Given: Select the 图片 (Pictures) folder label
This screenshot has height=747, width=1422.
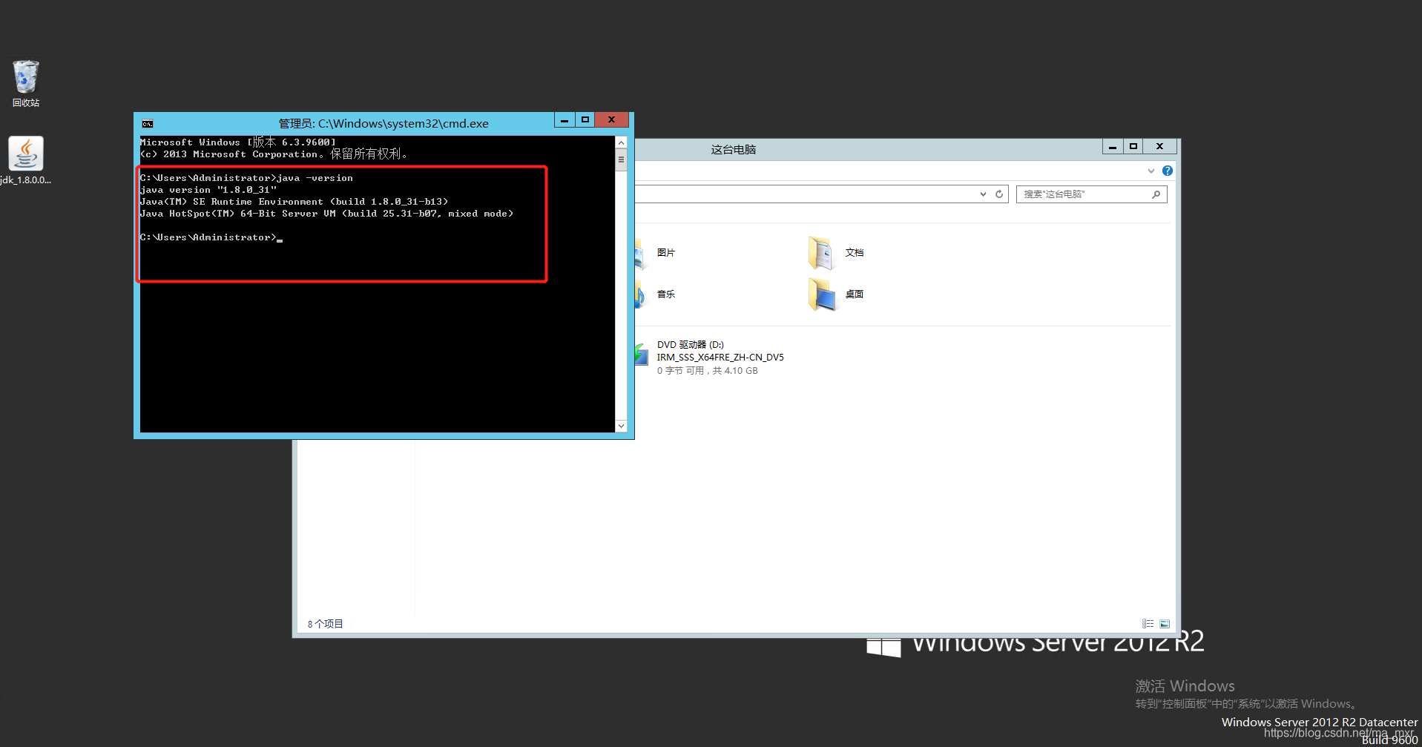Looking at the screenshot, I should tap(666, 253).
